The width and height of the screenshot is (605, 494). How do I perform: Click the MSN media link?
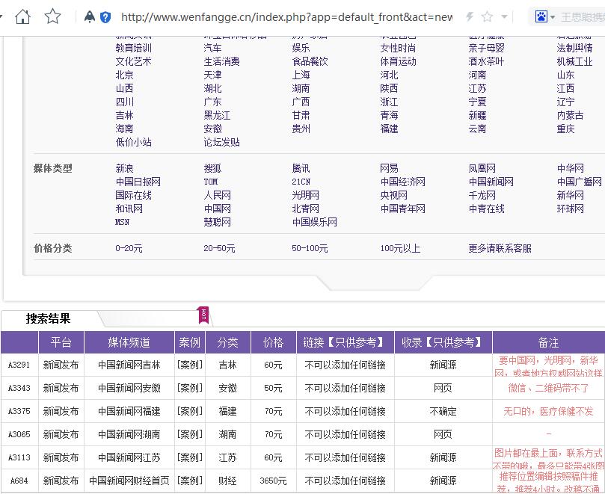[123, 222]
